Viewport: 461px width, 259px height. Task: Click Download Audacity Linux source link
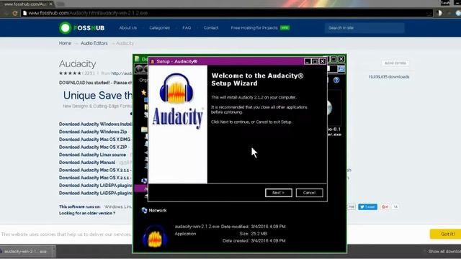point(92,155)
